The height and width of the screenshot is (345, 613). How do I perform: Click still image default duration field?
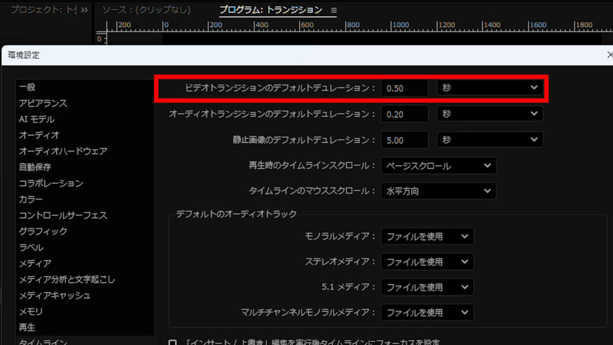coord(404,140)
